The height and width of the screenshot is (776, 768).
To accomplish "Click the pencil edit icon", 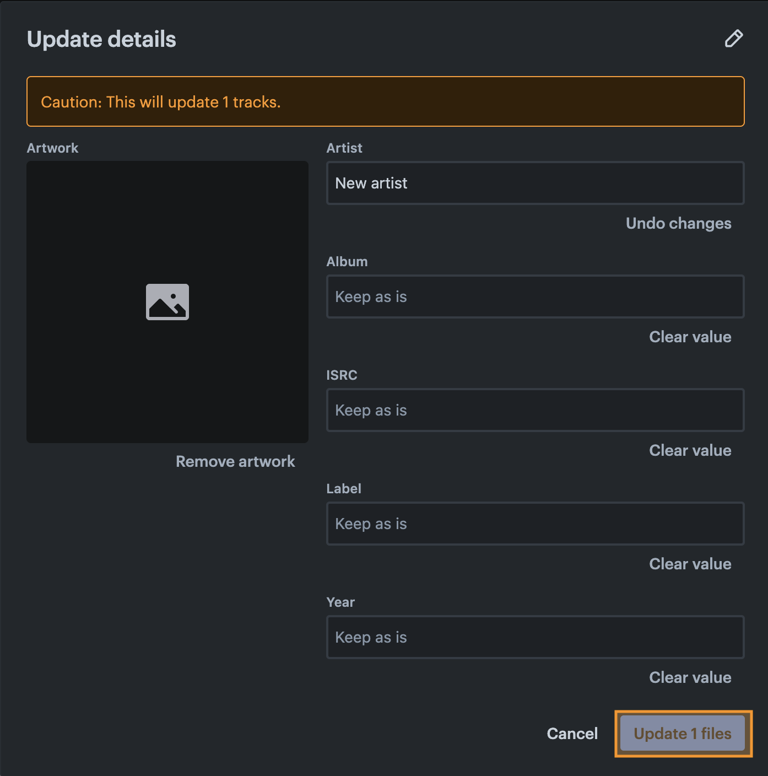I will pyautogui.click(x=733, y=39).
